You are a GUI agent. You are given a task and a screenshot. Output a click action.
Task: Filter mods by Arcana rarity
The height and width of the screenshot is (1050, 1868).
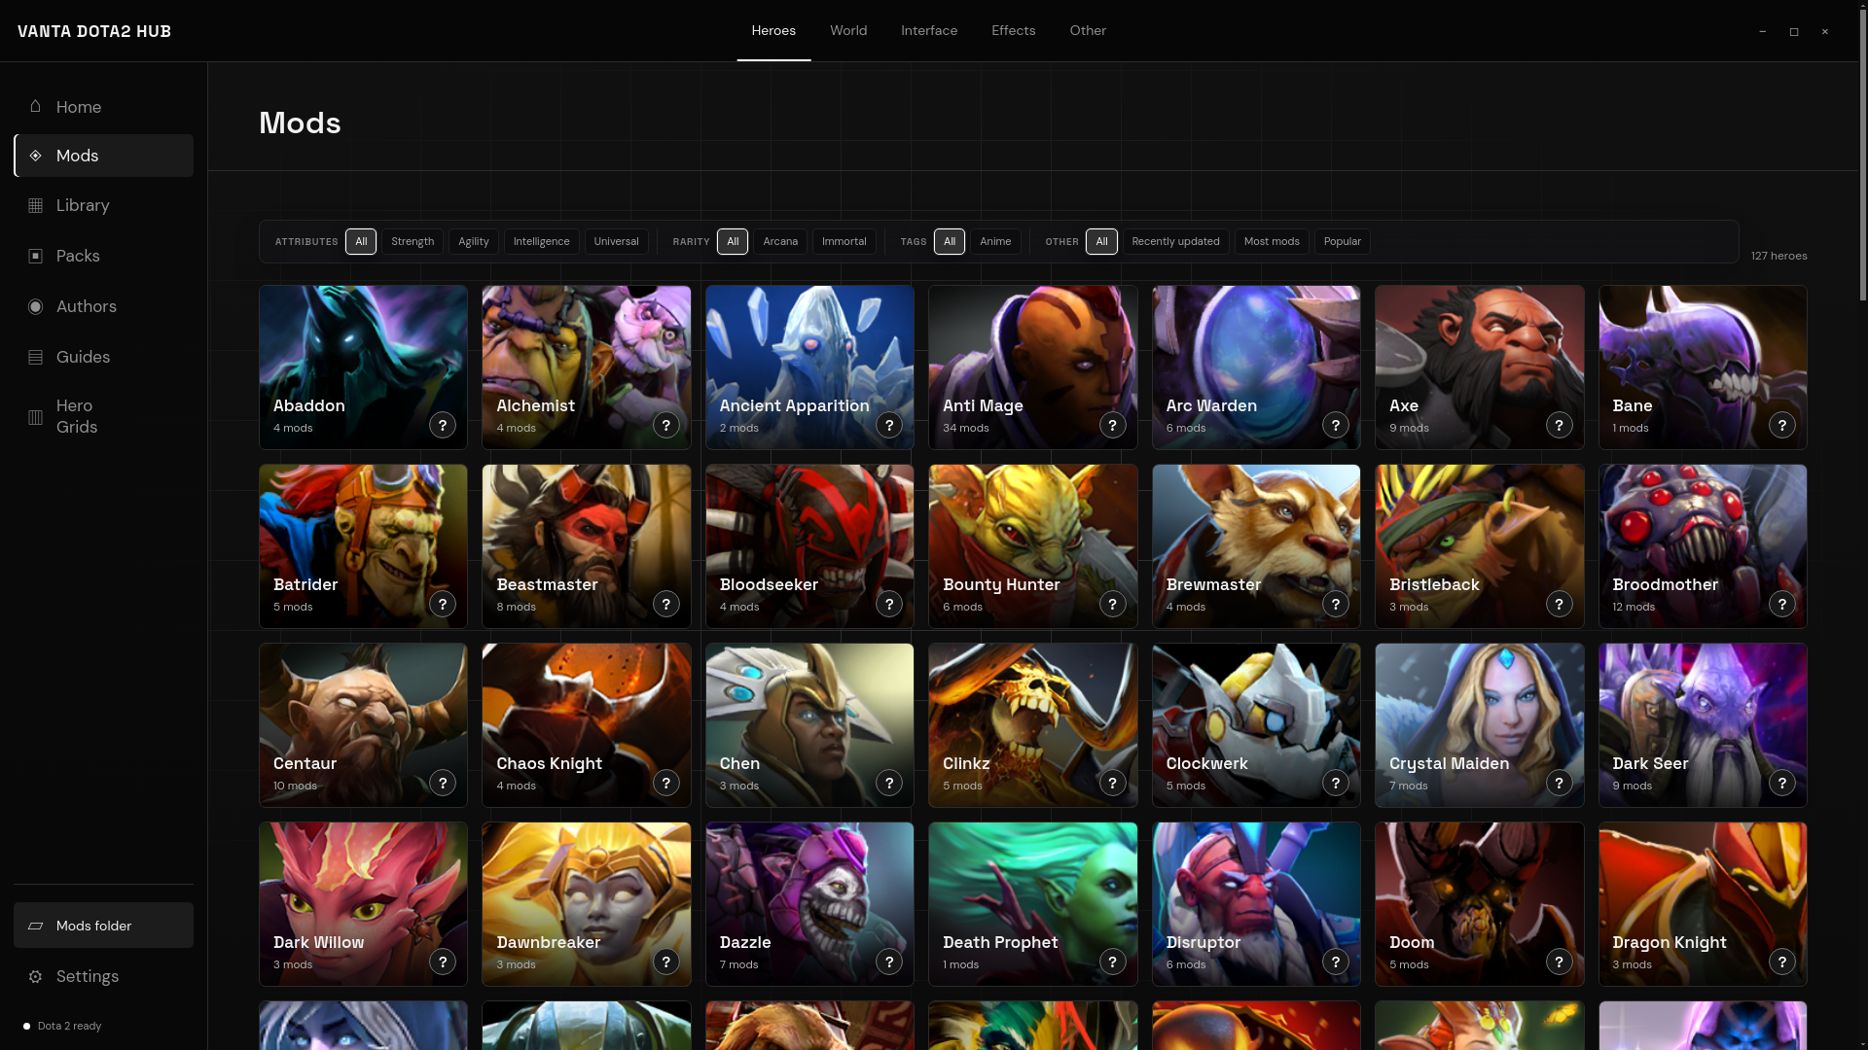point(780,241)
